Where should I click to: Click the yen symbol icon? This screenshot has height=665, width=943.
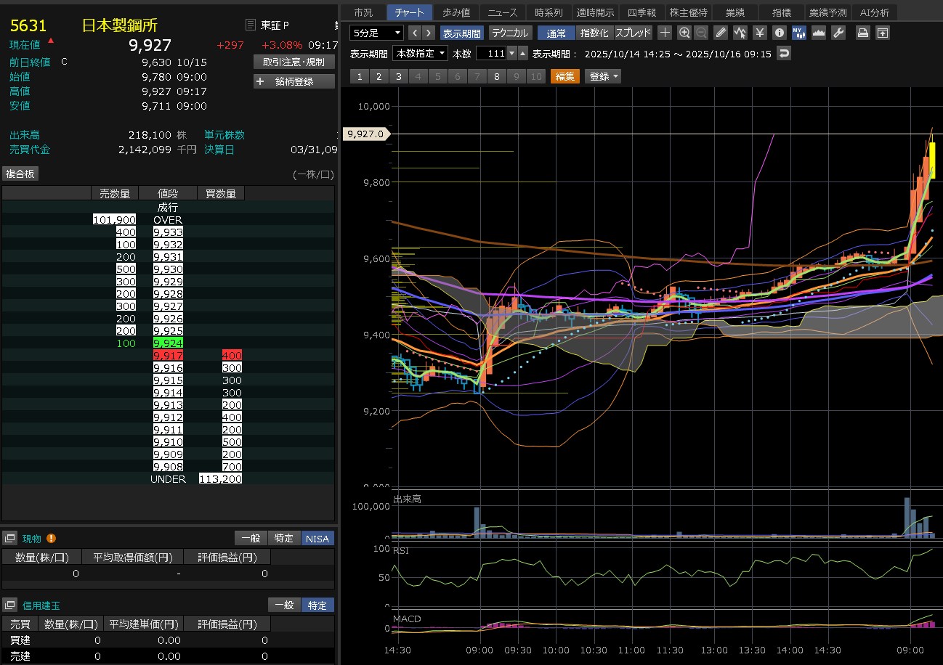[x=760, y=33]
